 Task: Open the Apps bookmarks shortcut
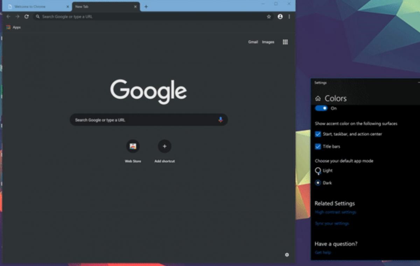point(13,27)
